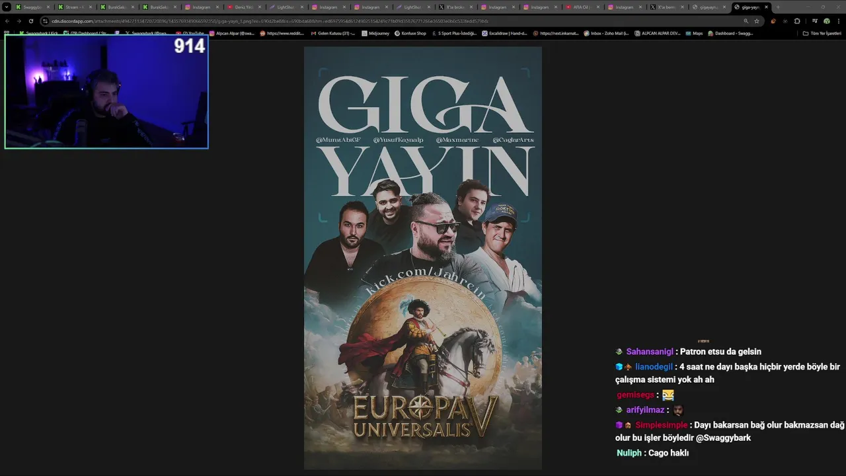Open the Midjourney bookmark
Screen dimensions: 846x476
[x=375, y=33]
